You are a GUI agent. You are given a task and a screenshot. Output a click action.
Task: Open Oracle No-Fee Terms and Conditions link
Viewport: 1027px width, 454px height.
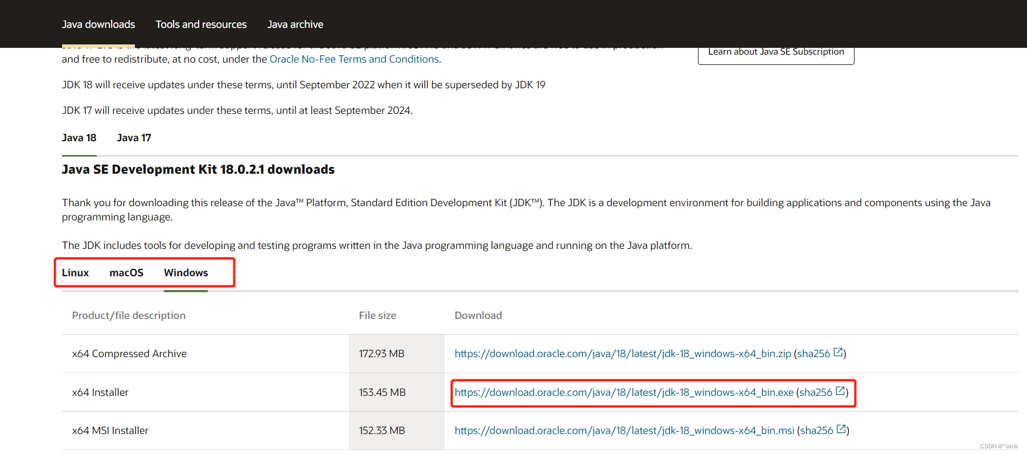(354, 59)
